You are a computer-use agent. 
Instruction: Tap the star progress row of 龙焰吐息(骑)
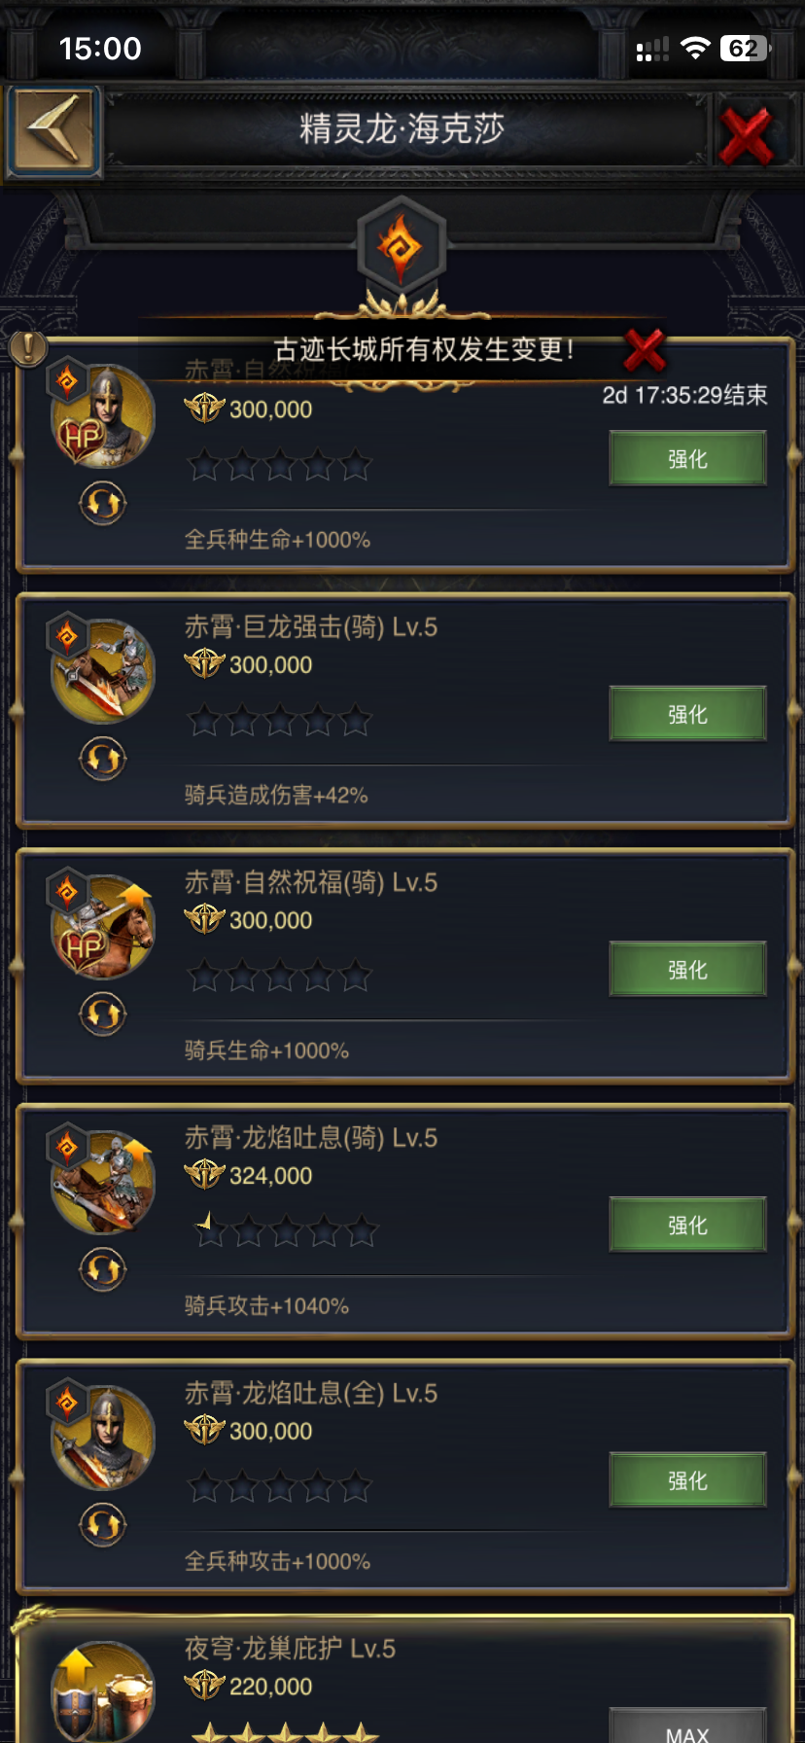click(284, 1230)
